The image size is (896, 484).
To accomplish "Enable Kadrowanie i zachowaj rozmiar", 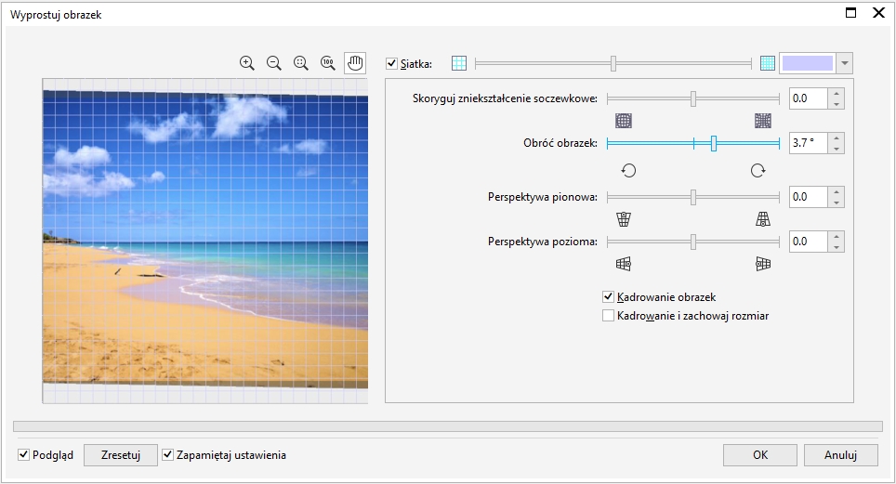I will coord(609,316).
